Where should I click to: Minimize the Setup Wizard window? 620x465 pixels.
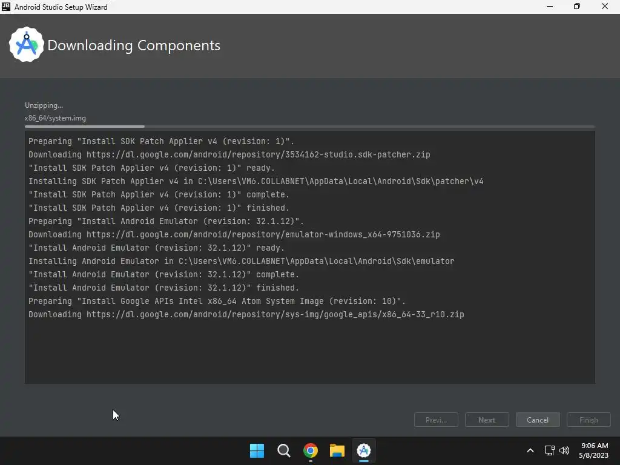point(550,6)
